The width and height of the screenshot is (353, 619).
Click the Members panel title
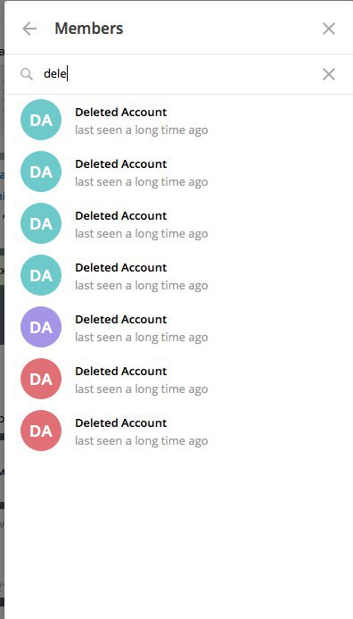point(89,29)
